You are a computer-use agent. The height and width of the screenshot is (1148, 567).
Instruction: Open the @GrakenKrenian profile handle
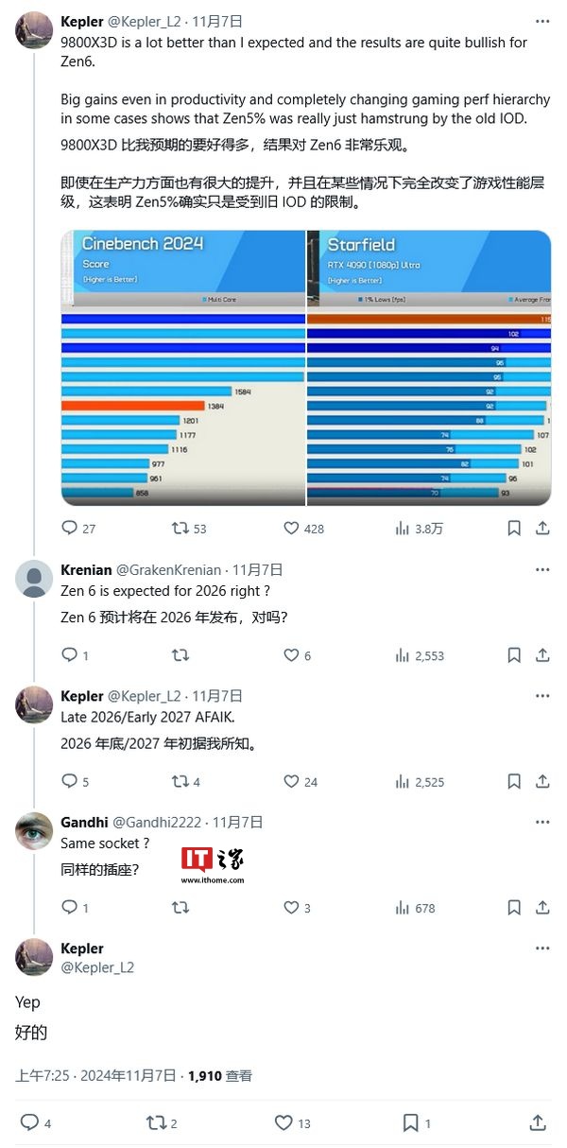[x=168, y=569]
